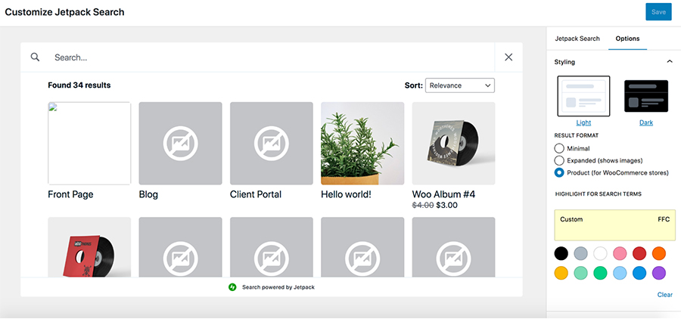Click the Clear color link
Image resolution: width=681 pixels, height=319 pixels.
click(x=664, y=295)
